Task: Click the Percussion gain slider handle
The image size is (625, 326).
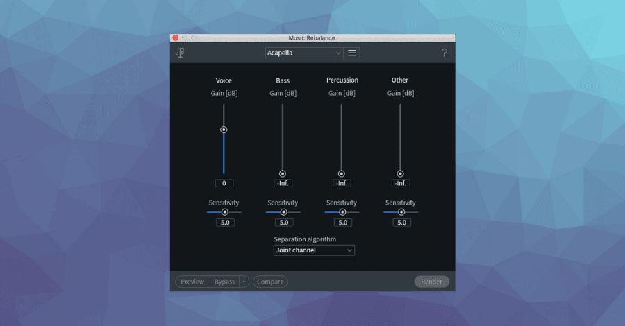Action: pyautogui.click(x=342, y=173)
